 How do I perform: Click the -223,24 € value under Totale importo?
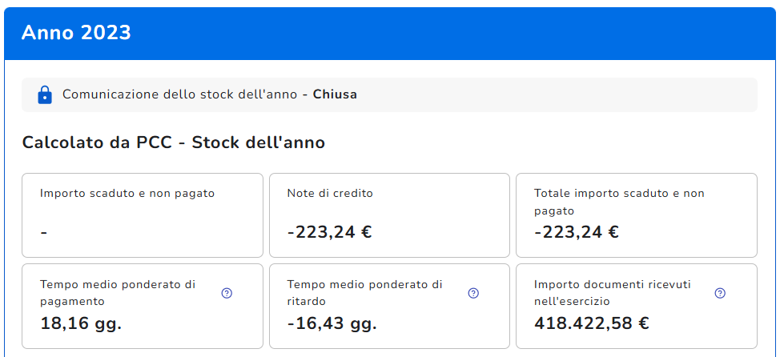(x=576, y=232)
